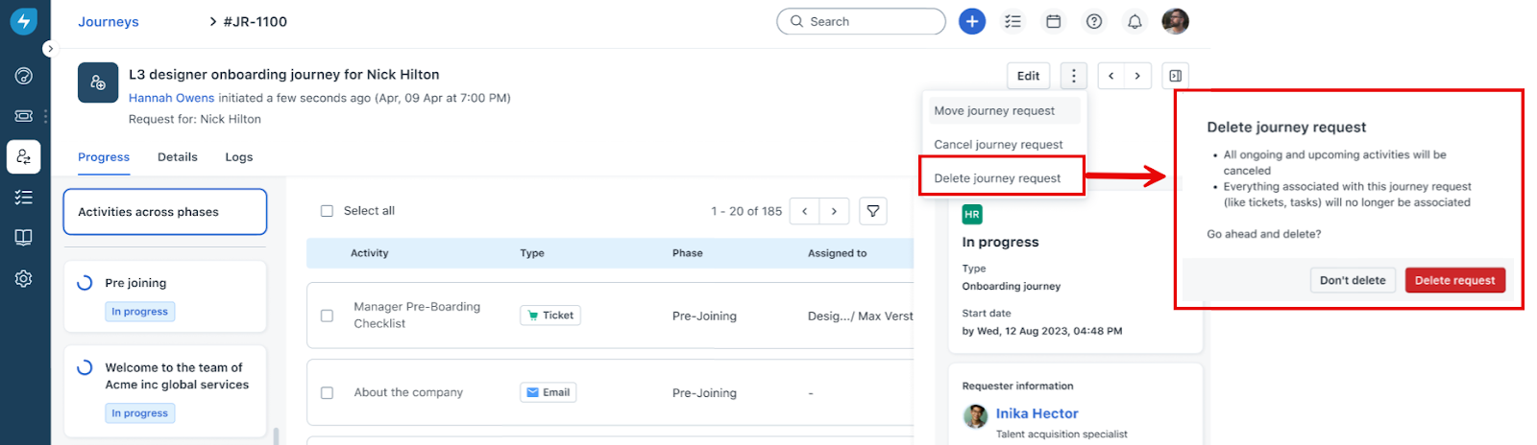Viewport: 1537px width, 445px height.
Task: Check the About the company row checkbox
Action: click(x=327, y=393)
